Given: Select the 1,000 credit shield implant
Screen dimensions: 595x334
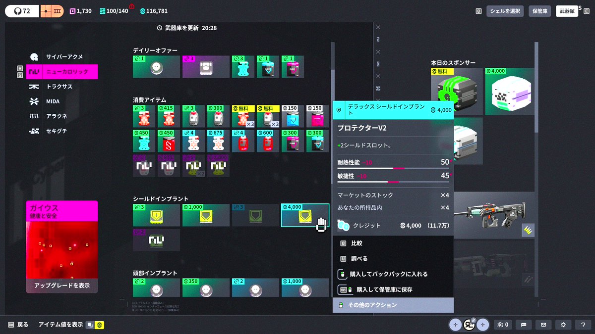Looking at the screenshot, I should pos(206,215).
